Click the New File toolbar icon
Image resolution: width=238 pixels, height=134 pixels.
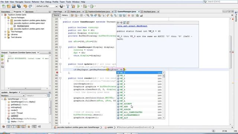(x=4, y=6)
